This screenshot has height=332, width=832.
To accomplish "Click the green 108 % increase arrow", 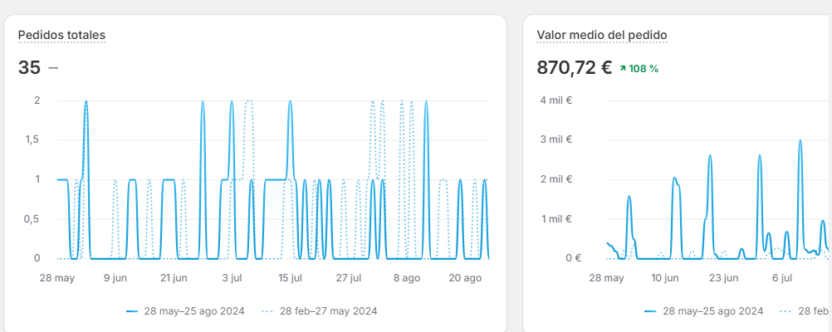I will [624, 69].
